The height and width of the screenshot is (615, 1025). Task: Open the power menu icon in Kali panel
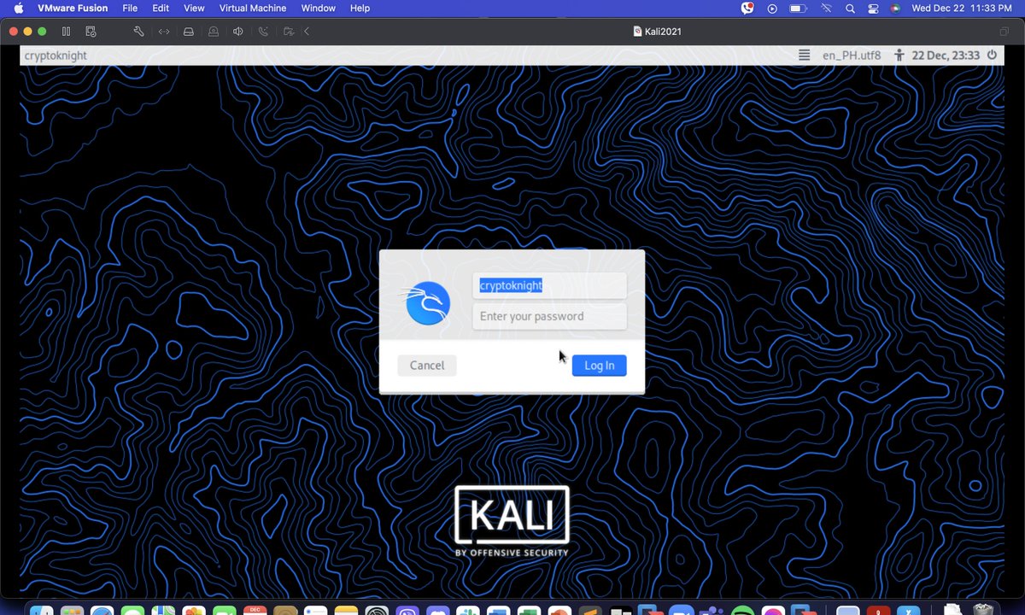[x=992, y=55]
